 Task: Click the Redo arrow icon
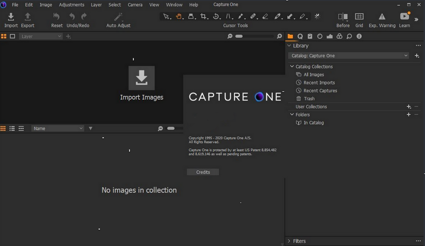click(x=84, y=16)
